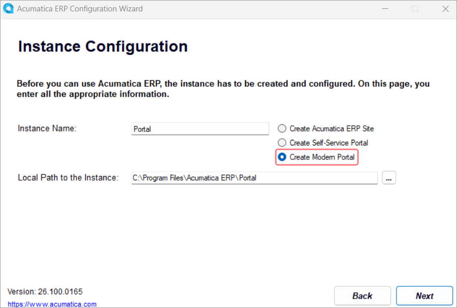Click the 'Create Self-Service Portal' label text

329,143
